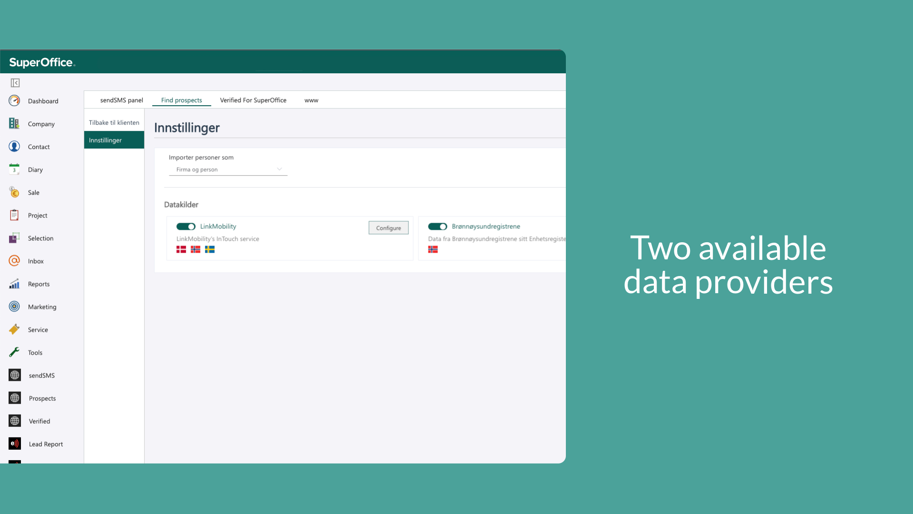Click the Lead Report icon
This screenshot has height=514, width=913.
[14, 443]
